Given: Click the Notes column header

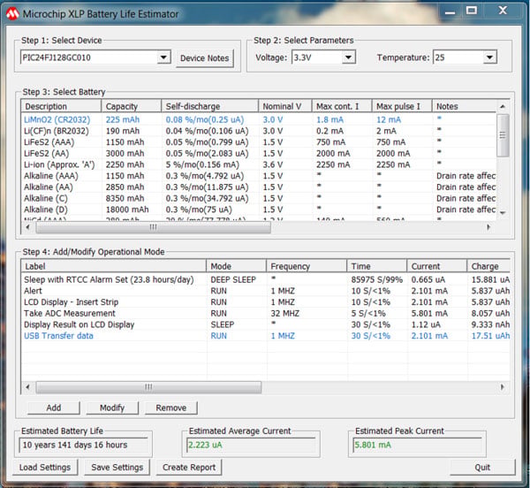Looking at the screenshot, I should 465,106.
